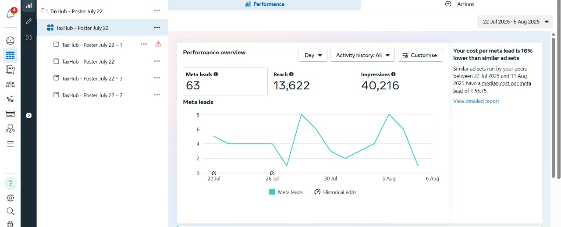Open the History clock icon
This screenshot has height=227, width=561.
(x=29, y=38)
